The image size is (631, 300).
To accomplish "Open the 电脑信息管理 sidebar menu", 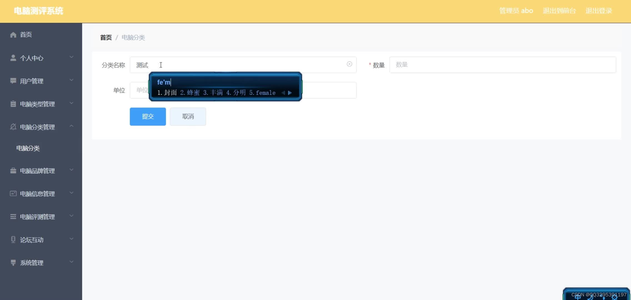I will point(41,194).
